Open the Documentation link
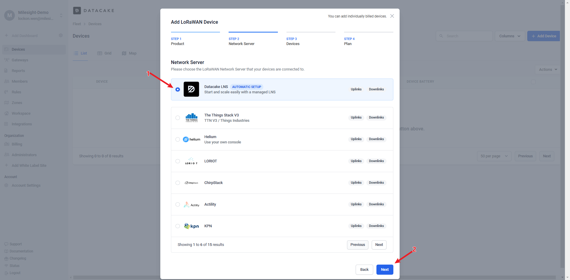The height and width of the screenshot is (280, 570). (x=19, y=251)
